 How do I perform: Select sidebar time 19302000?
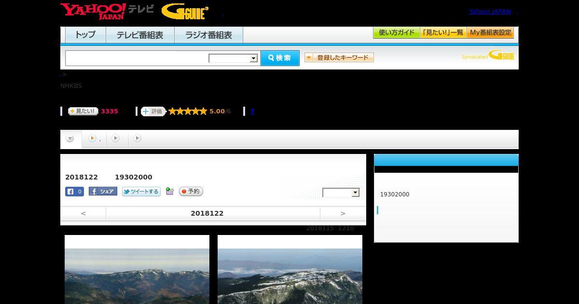395,194
